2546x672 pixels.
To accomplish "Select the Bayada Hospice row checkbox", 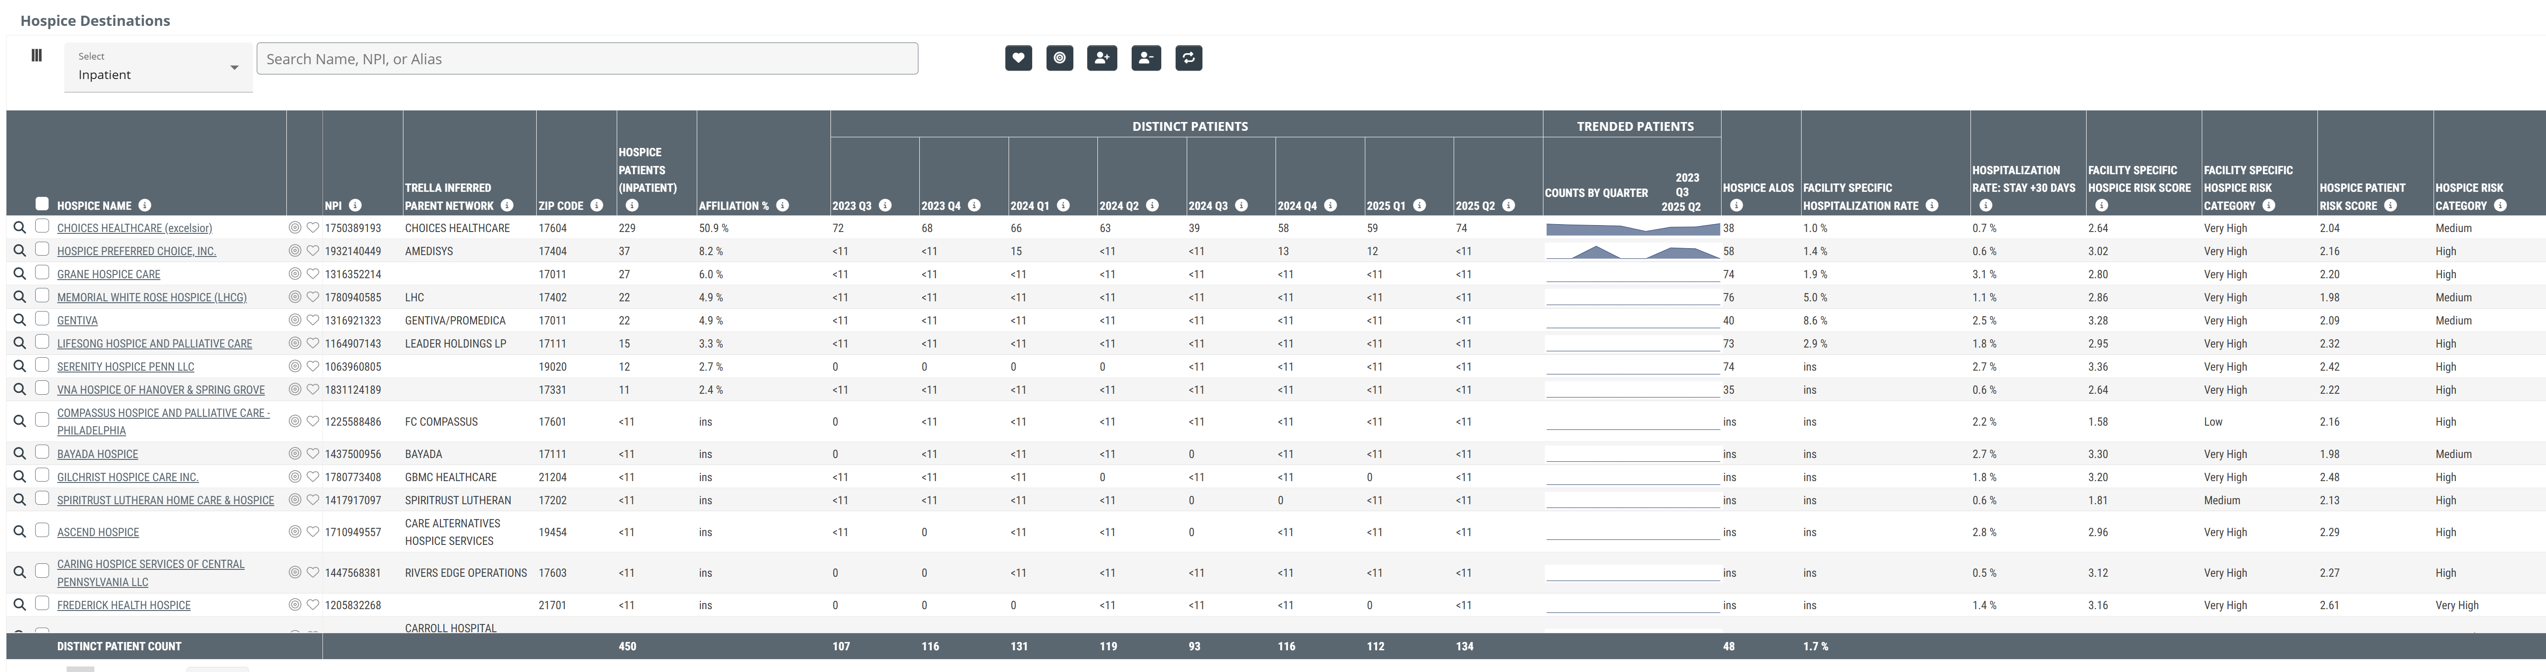I will pos(42,453).
